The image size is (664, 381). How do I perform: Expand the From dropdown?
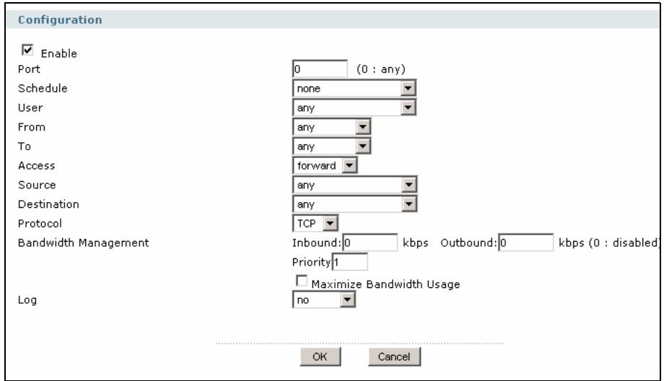pyautogui.click(x=331, y=127)
